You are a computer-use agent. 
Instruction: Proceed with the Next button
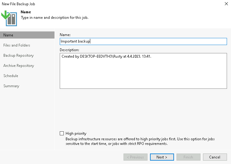[x=162, y=157]
